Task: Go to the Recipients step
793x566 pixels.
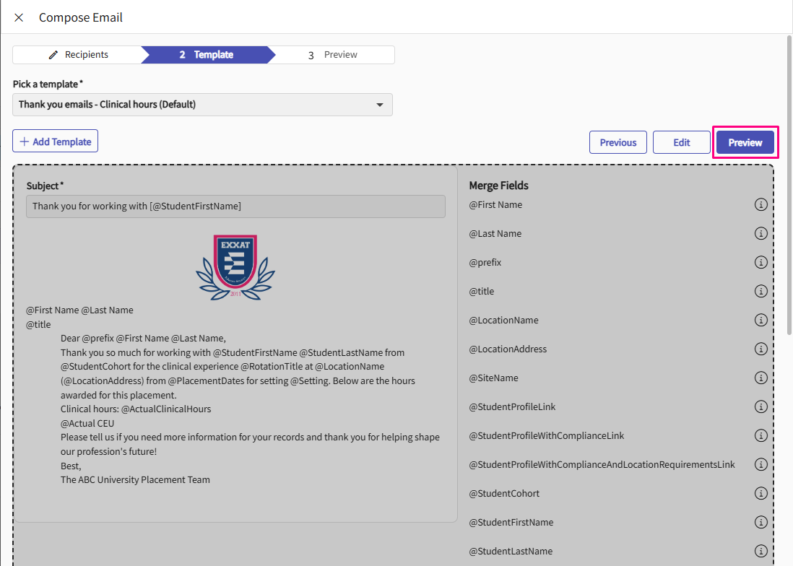Action: click(x=78, y=55)
